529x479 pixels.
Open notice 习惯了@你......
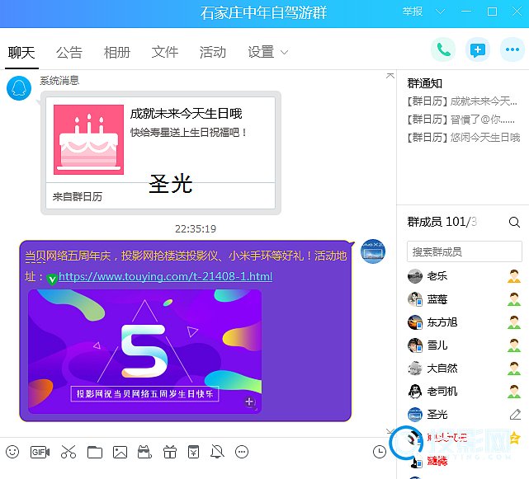[x=461, y=119]
